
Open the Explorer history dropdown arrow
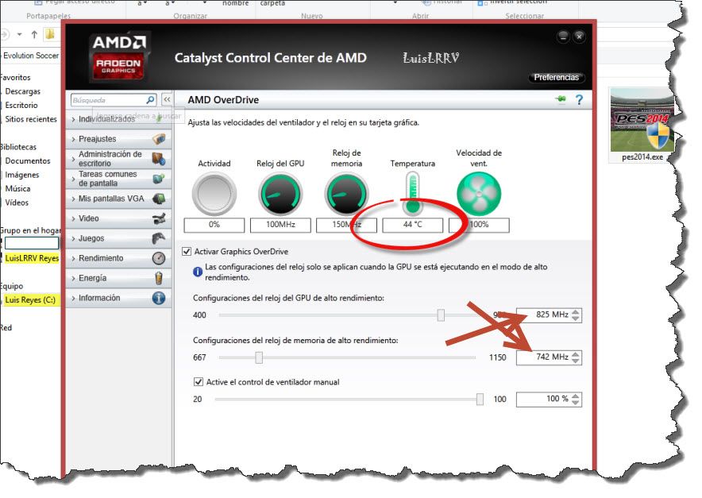point(19,34)
